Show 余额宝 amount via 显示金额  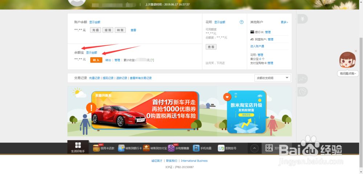coord(92,53)
